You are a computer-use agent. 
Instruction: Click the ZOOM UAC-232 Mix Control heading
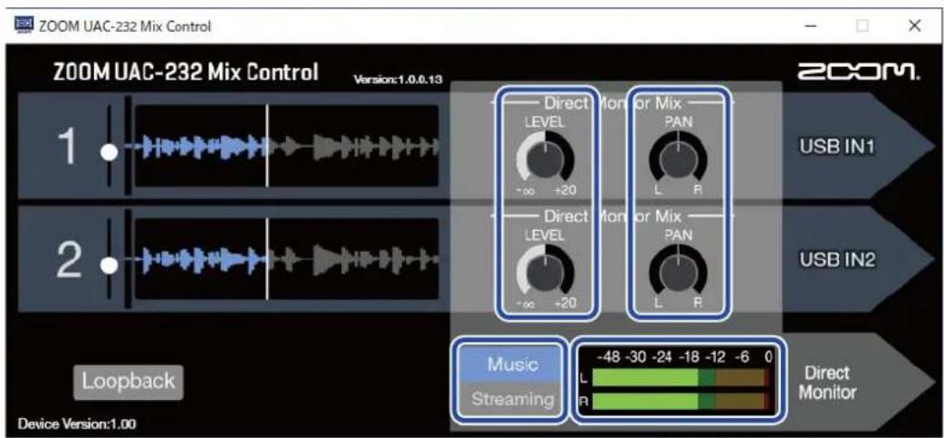[186, 72]
